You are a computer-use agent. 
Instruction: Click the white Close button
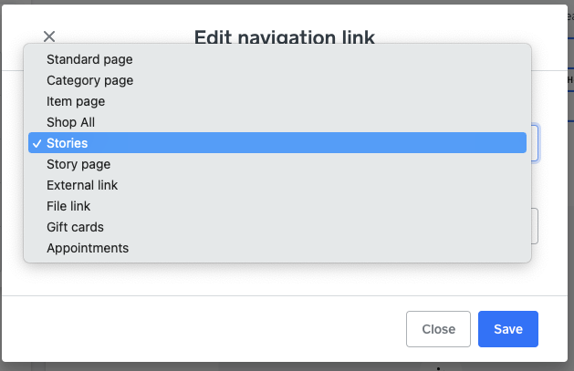tap(438, 329)
